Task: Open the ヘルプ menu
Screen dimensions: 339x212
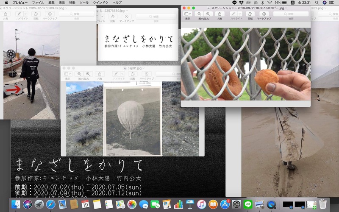Action: [x=117, y=3]
